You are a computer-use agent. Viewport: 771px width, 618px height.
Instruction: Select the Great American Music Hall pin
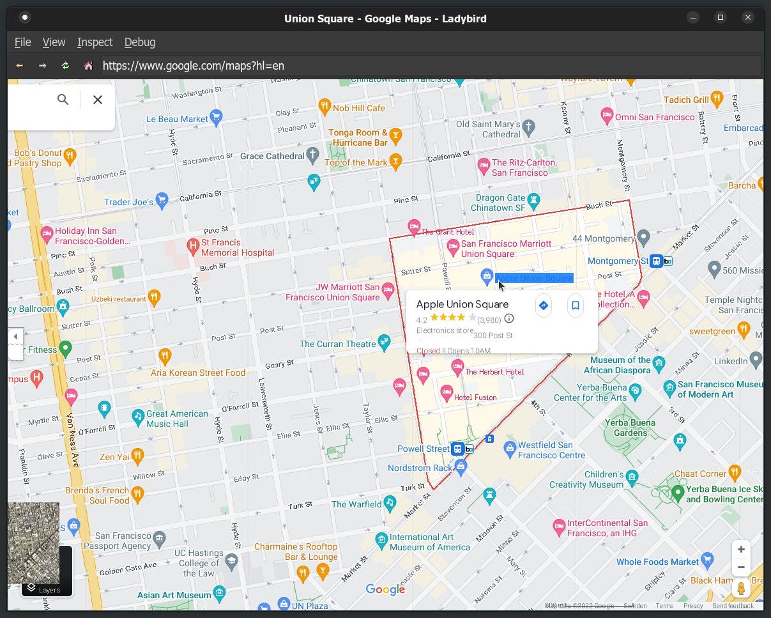click(138, 417)
